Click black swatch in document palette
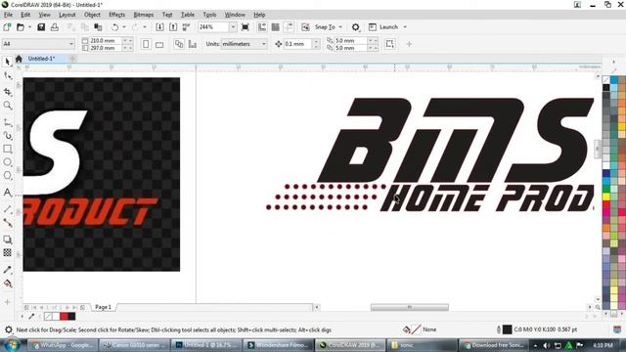Viewport: 626px width, 352px height. pyautogui.click(x=71, y=317)
